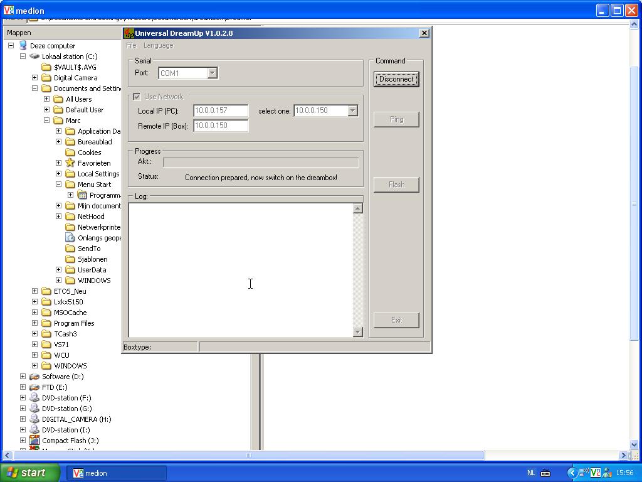Screen dimensions: 642x482
Task: Click the VNC icon in system tray
Action: click(596, 473)
